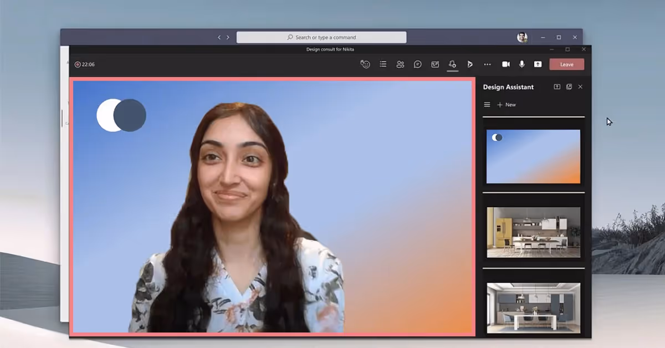
Task: Mute the microphone
Action: [x=521, y=64]
